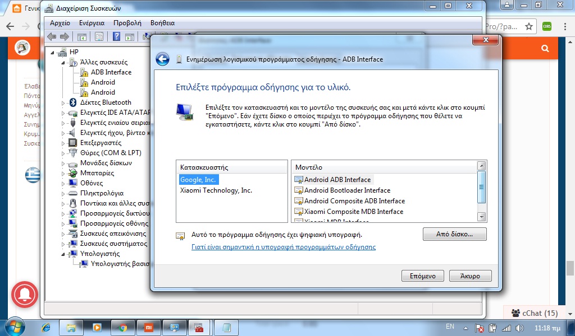Open the Προβολή menu
This screenshot has height=336, width=575.
(127, 23)
